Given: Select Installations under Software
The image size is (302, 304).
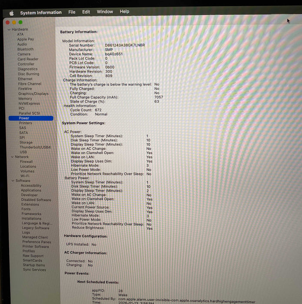Looking at the screenshot, I should (x=31, y=219).
